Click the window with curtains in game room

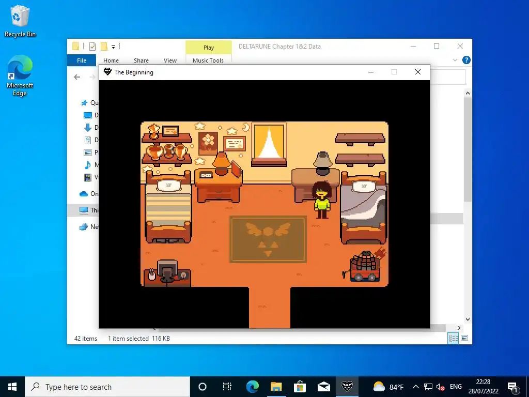click(269, 145)
